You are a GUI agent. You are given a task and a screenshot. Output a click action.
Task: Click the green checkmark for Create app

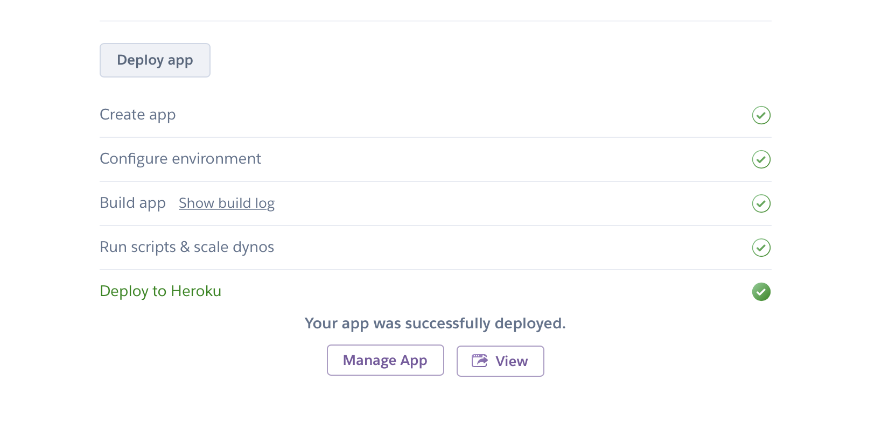pos(761,115)
